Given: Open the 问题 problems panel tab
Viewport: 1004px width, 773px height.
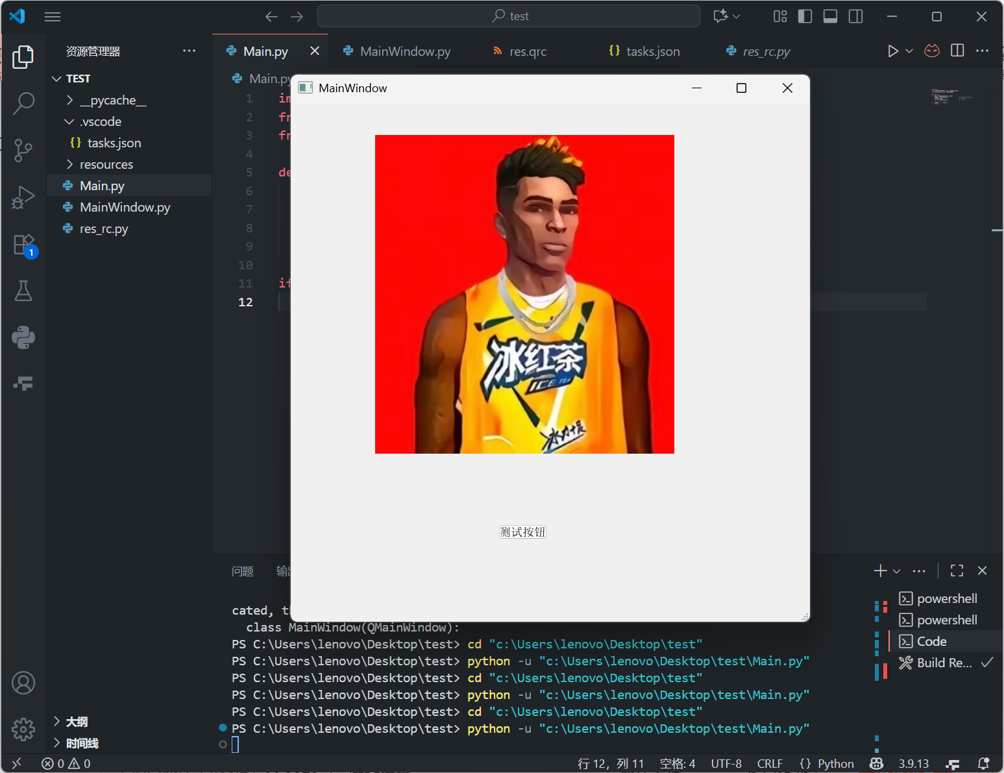Looking at the screenshot, I should pyautogui.click(x=243, y=571).
